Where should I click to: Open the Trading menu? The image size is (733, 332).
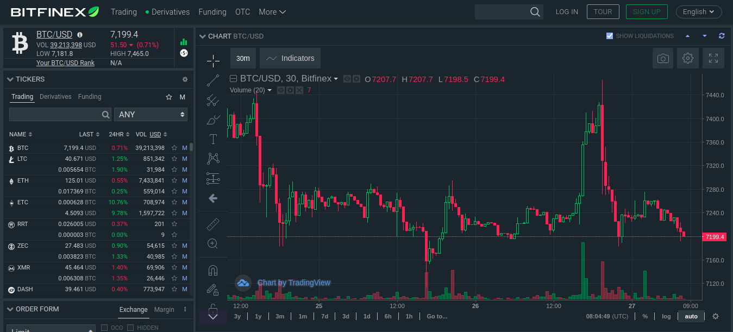click(124, 12)
